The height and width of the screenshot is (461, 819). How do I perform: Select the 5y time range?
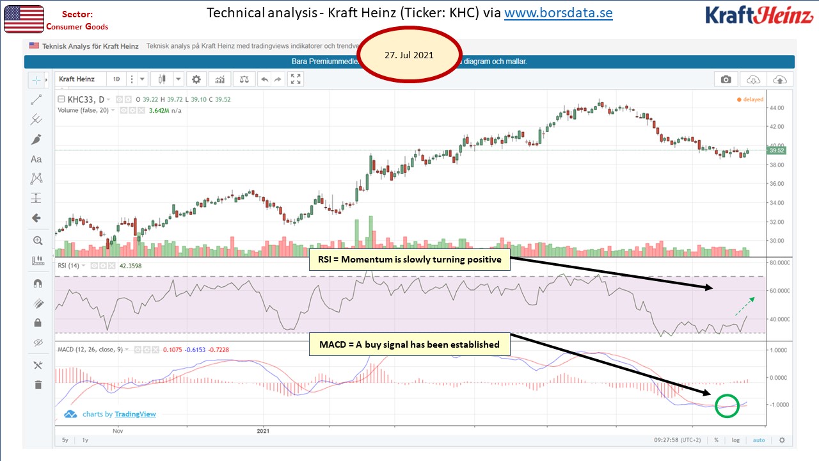[x=65, y=441]
